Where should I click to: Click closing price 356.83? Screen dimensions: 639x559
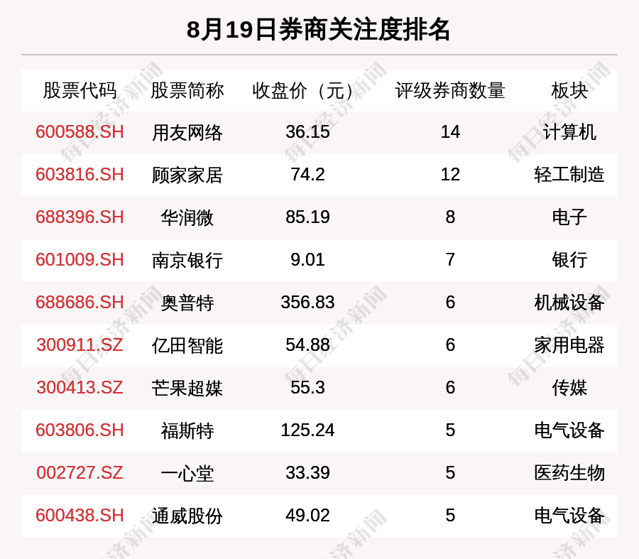pyautogui.click(x=307, y=303)
